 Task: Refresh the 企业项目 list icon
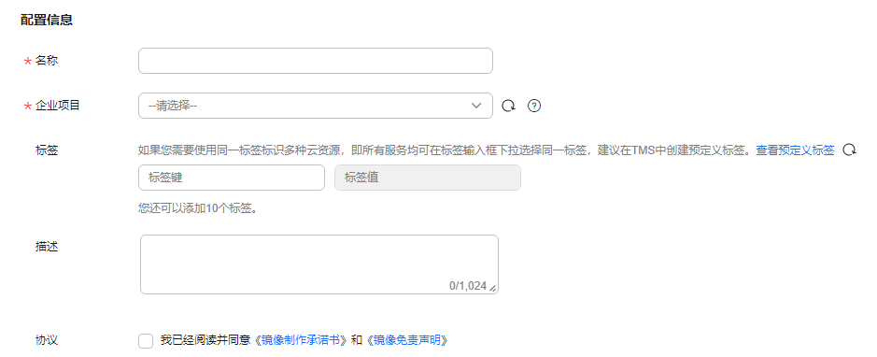(508, 106)
